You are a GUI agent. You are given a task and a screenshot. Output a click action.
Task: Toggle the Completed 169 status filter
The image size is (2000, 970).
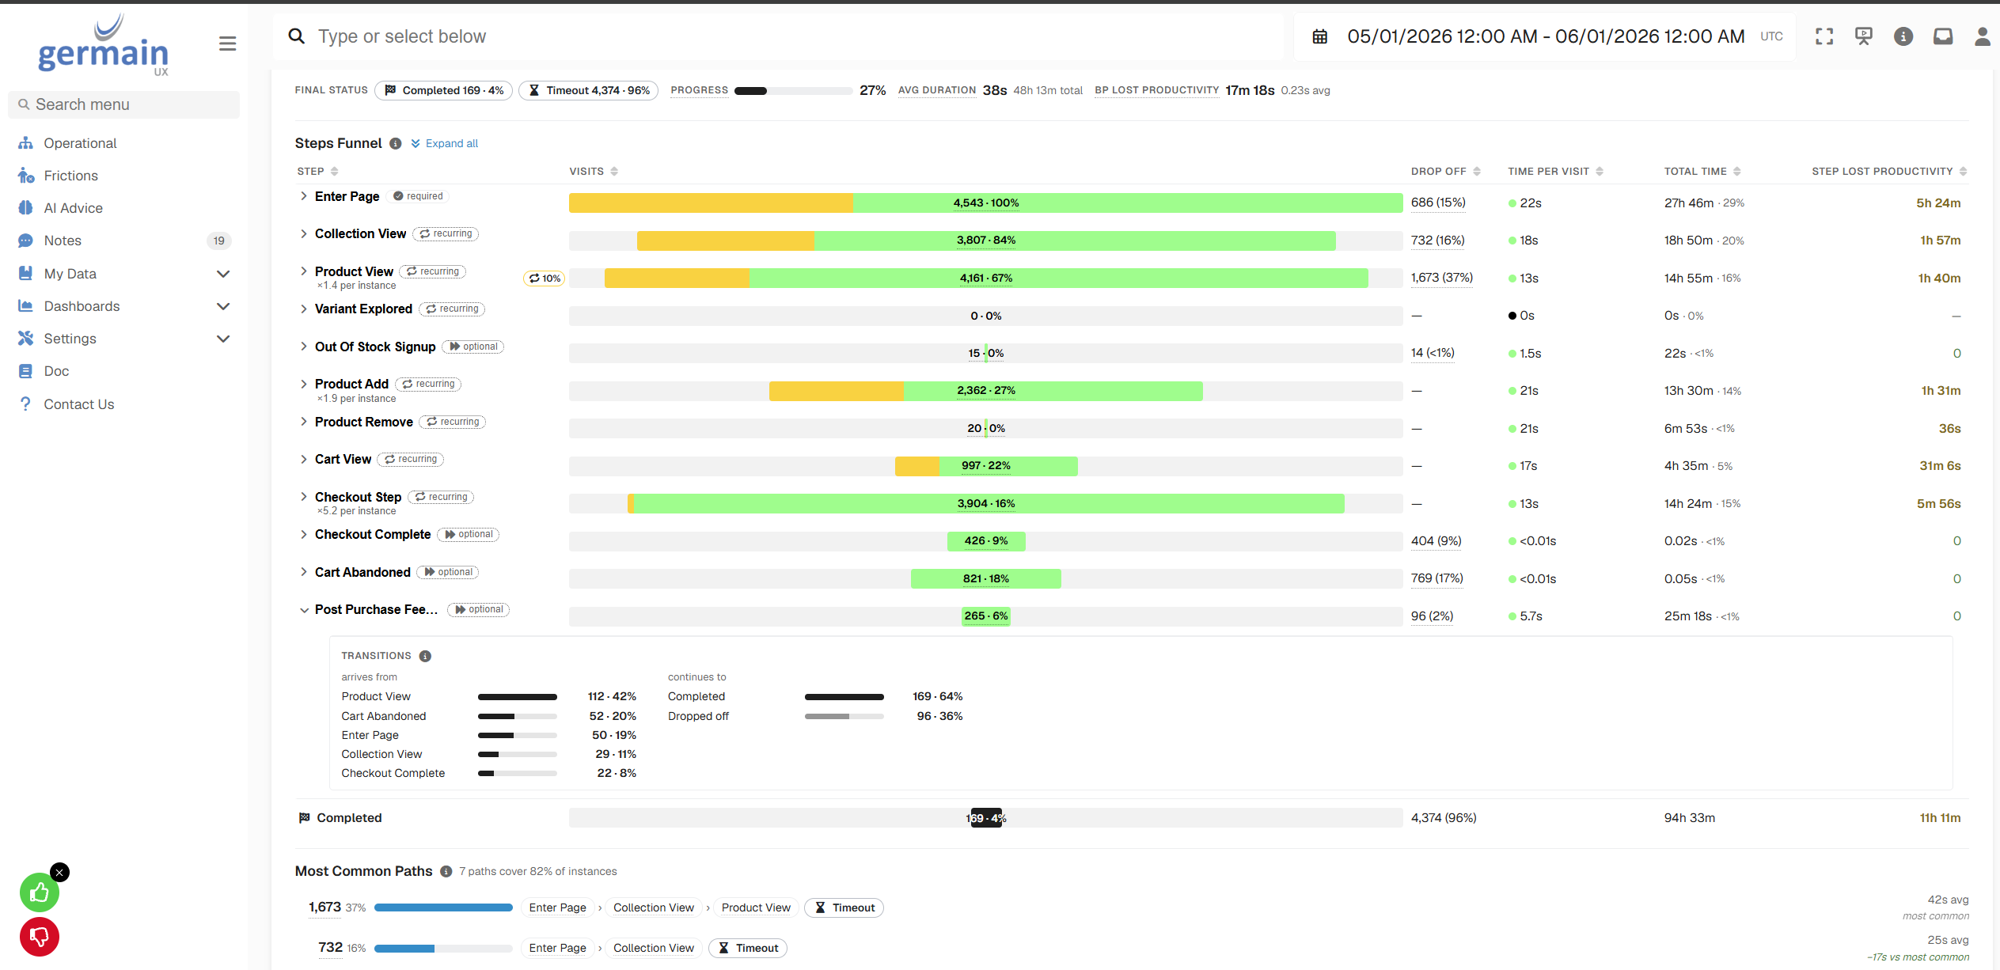click(443, 90)
